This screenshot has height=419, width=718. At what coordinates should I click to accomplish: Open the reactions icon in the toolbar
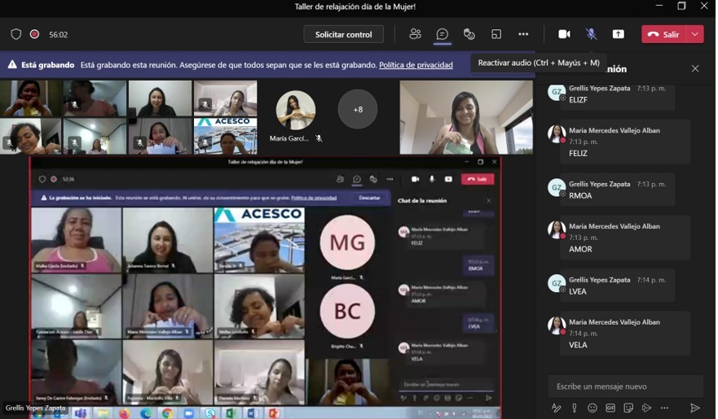click(469, 34)
